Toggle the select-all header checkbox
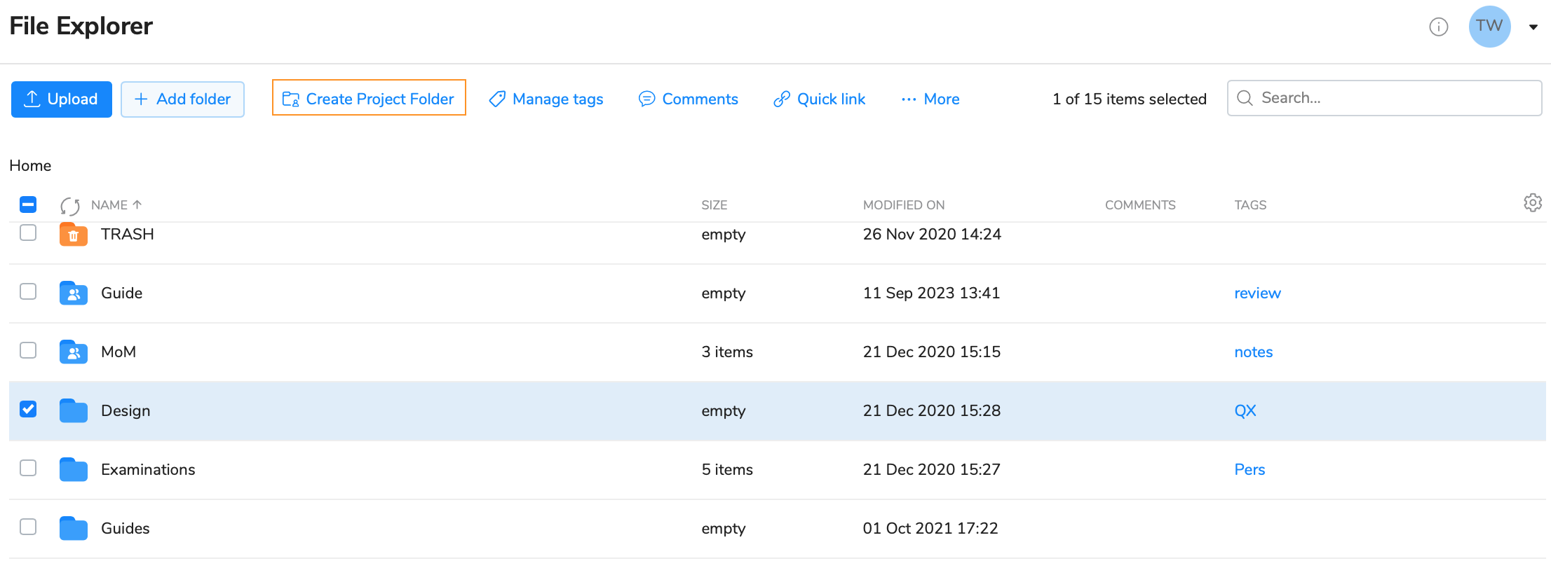The height and width of the screenshot is (561, 1551). click(x=28, y=205)
